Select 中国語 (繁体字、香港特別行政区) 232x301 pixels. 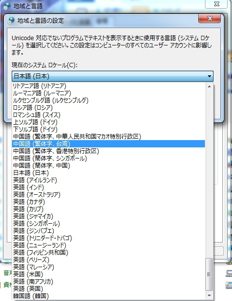pyautogui.click(x=108, y=151)
